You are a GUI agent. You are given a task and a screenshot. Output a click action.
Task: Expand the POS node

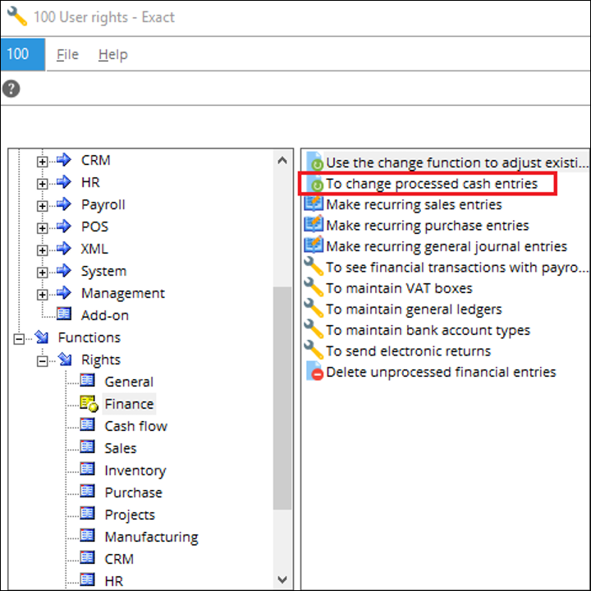[x=42, y=228]
